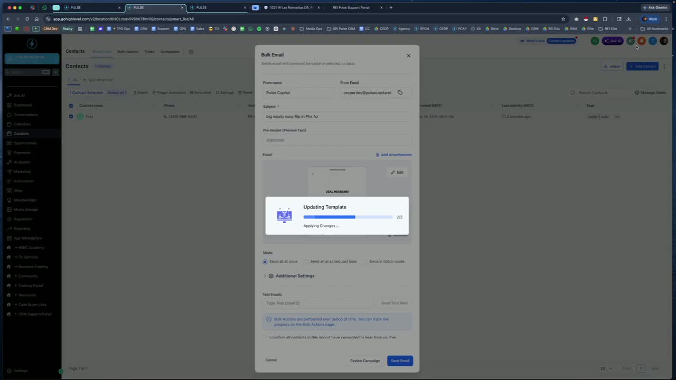Click the green phone icon in header
Viewport: 676px width, 380px height.
[x=595, y=41]
